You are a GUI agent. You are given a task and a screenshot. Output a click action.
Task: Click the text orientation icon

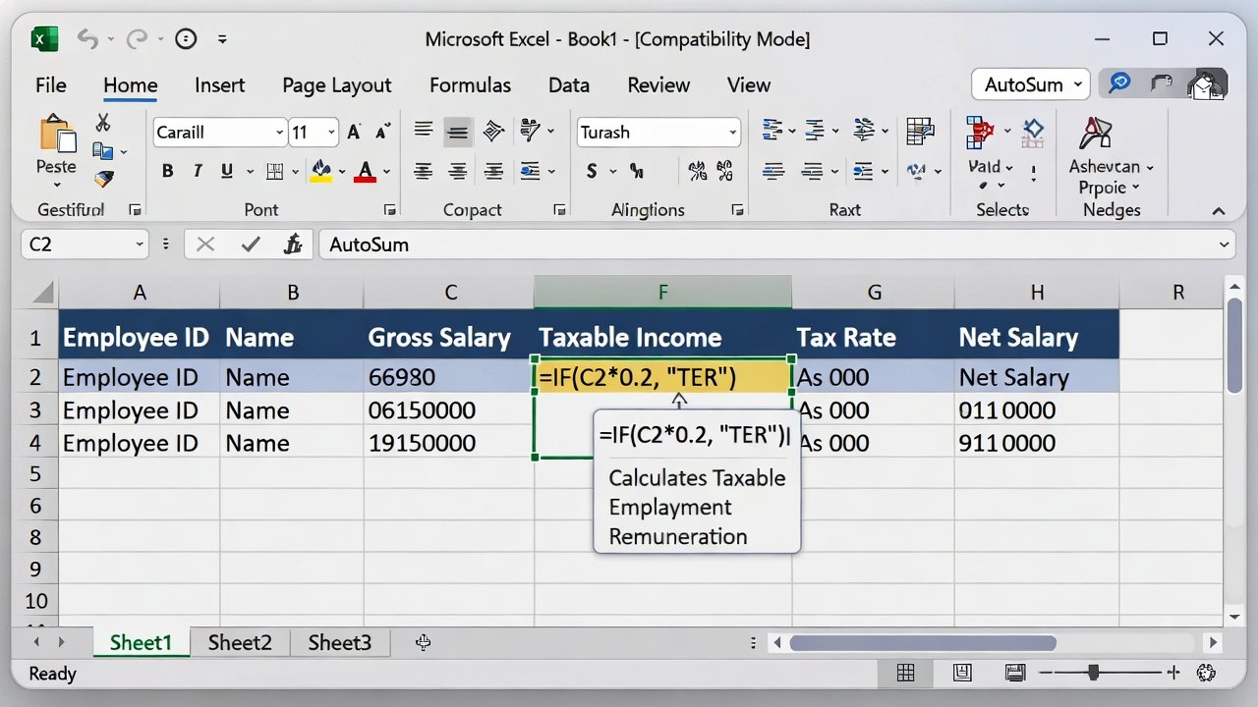click(x=493, y=131)
